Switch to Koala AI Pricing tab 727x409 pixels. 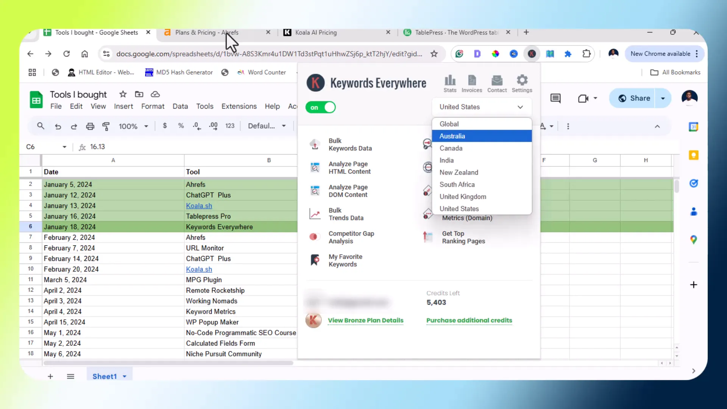pyautogui.click(x=336, y=33)
